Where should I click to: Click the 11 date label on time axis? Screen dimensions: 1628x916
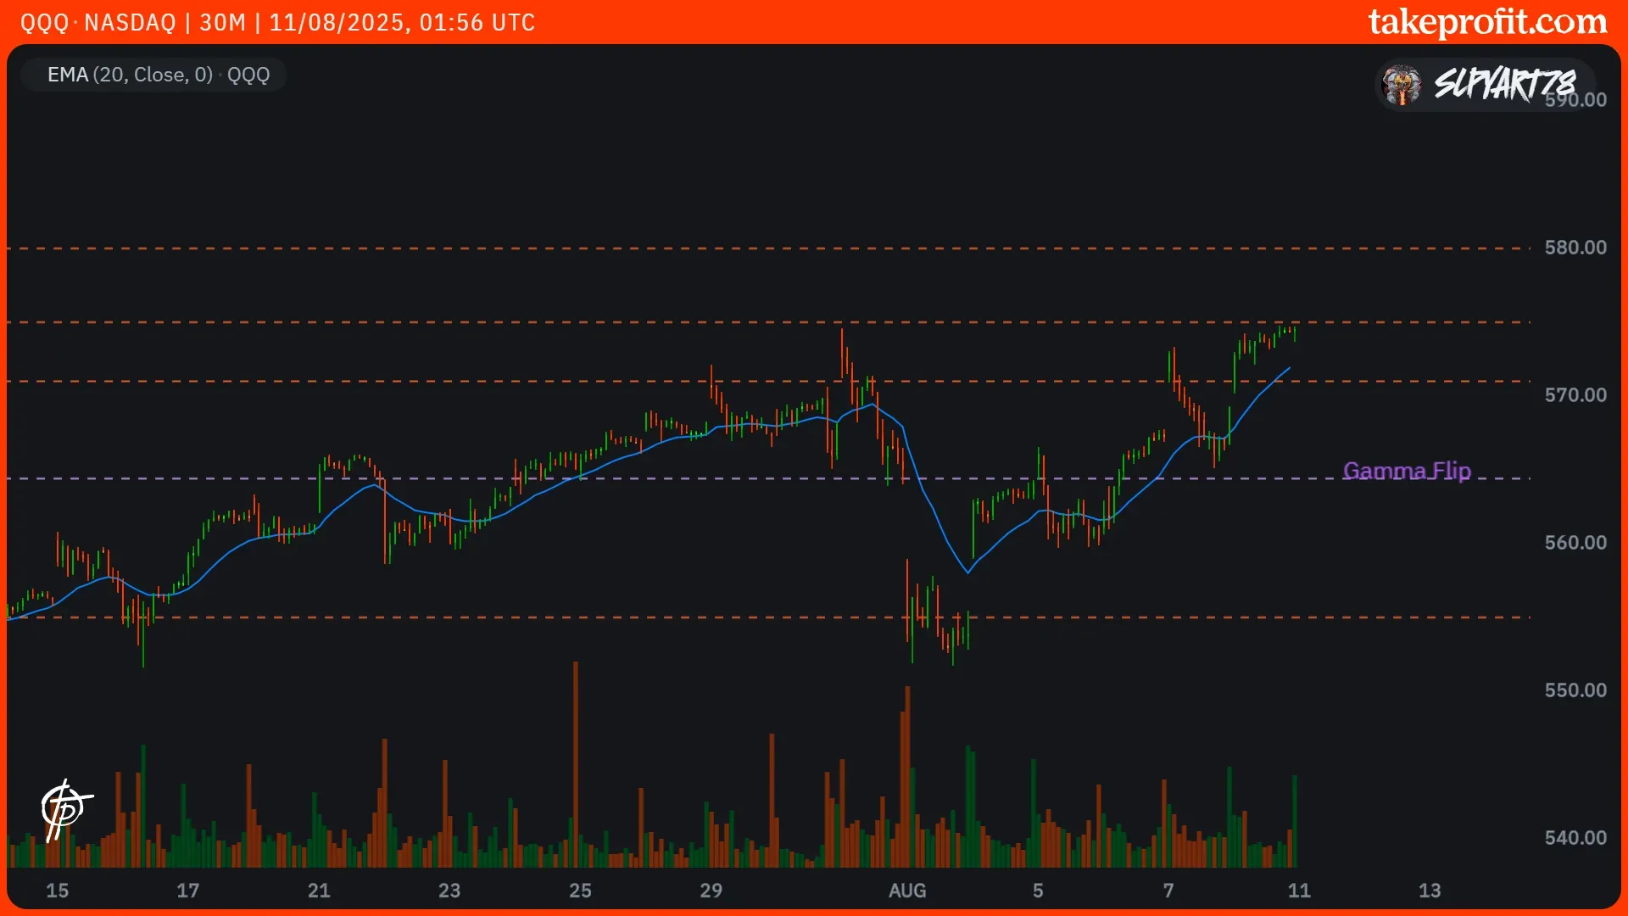pos(1299,891)
